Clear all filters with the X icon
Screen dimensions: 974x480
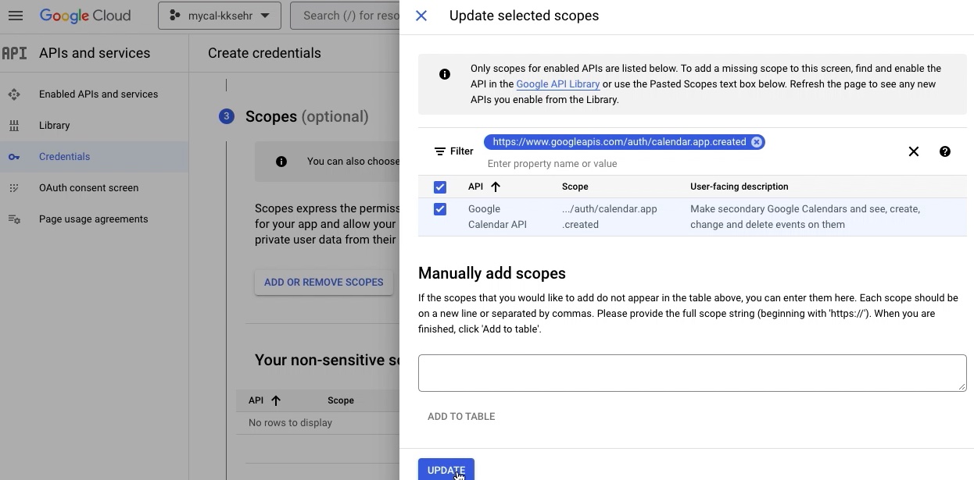[913, 151]
